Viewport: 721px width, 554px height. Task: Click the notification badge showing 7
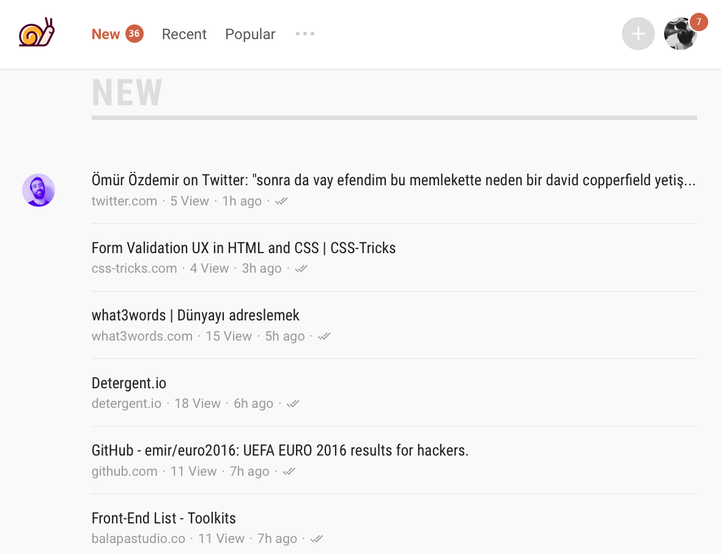tap(698, 22)
